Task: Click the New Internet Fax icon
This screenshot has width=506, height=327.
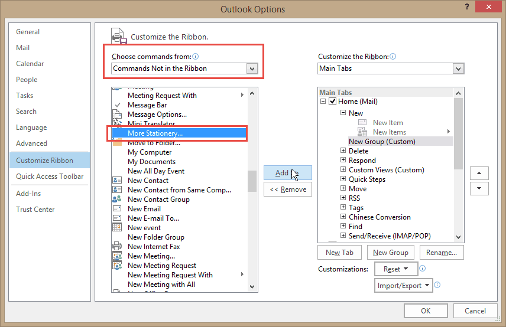Action: pyautogui.click(x=117, y=247)
